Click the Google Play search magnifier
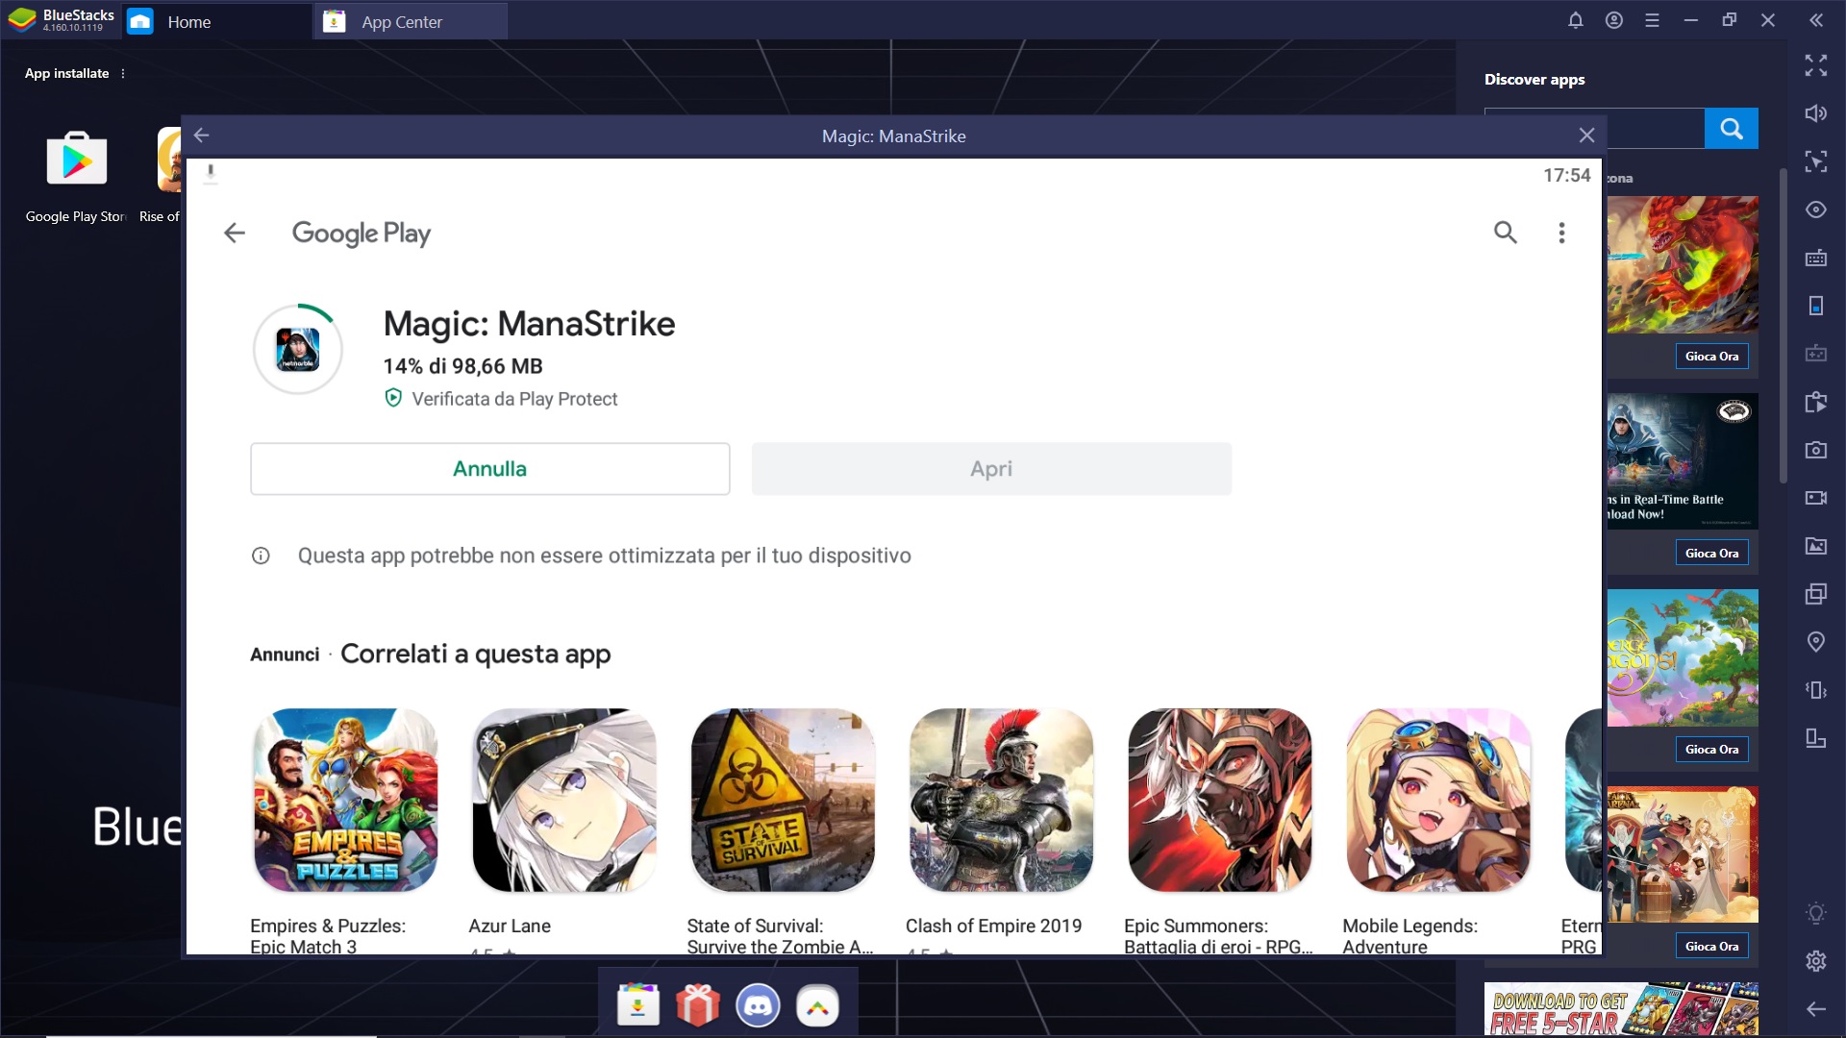Screen dimensions: 1846x1038 pyautogui.click(x=1505, y=233)
